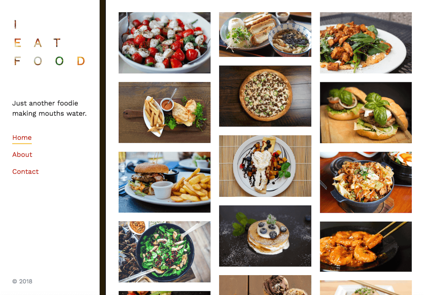
Task: Go to the About page
Action: [x=22, y=155]
